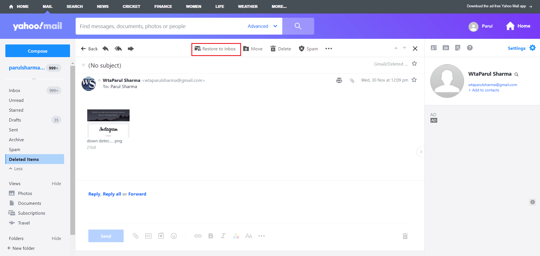Open the text color picker

click(x=236, y=236)
